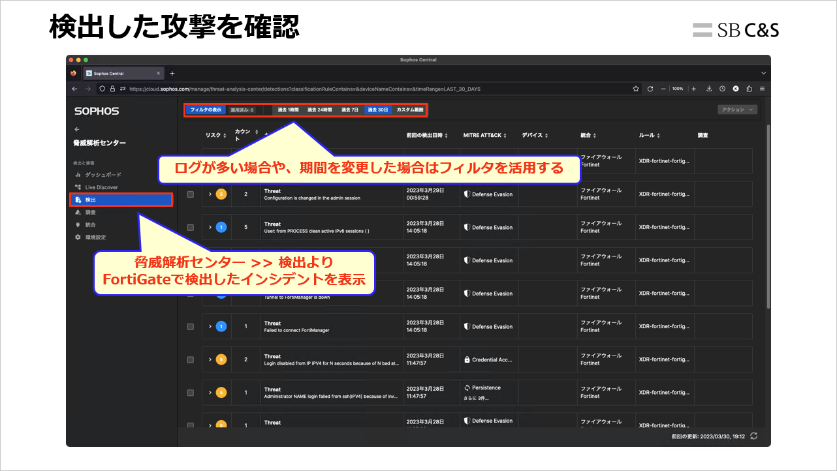Expand the Administrator NAME login failed row
Screen dimensions: 837x471
[x=210, y=393]
